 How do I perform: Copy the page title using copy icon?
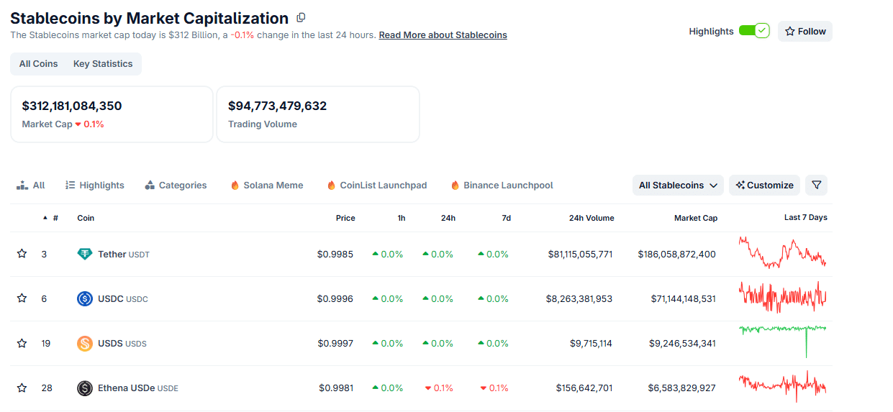click(x=301, y=17)
